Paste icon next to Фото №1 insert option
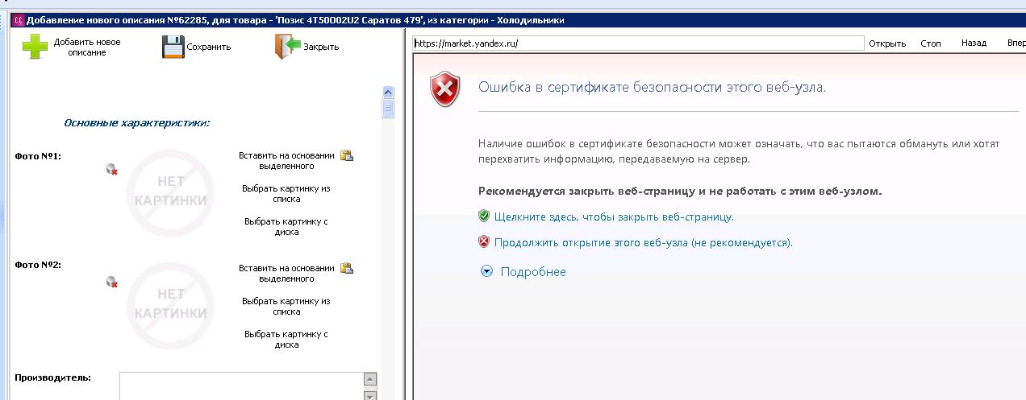This screenshot has height=400, width=1026. [x=347, y=155]
